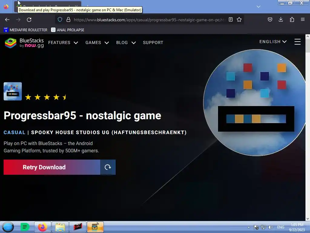Open the volume speaker tray icon
This screenshot has width=310, height=233.
click(x=271, y=227)
